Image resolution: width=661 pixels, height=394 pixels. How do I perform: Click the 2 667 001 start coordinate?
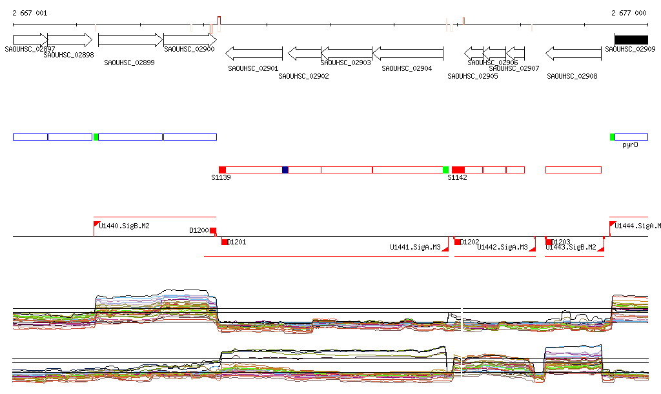coord(30,13)
